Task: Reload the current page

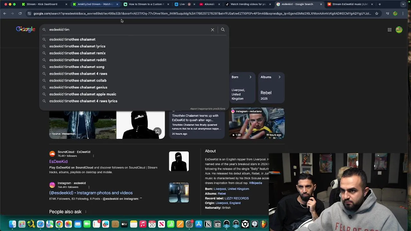Action: (x=20, y=13)
